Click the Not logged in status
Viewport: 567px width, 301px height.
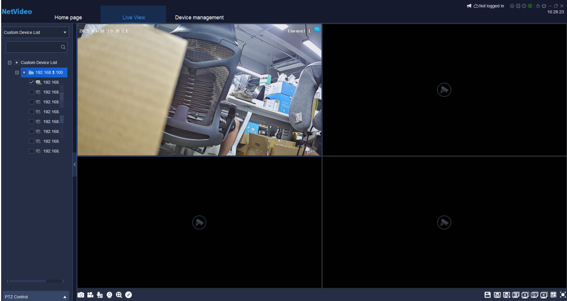(x=492, y=6)
